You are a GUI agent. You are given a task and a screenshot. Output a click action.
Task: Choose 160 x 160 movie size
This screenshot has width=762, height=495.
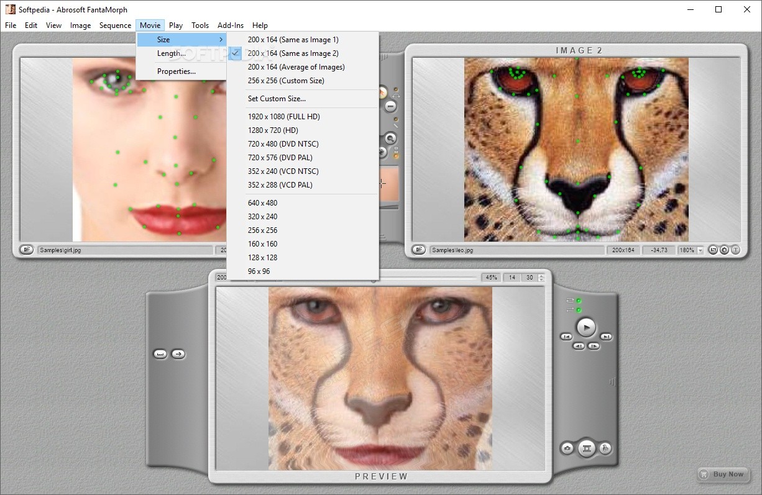(x=303, y=244)
